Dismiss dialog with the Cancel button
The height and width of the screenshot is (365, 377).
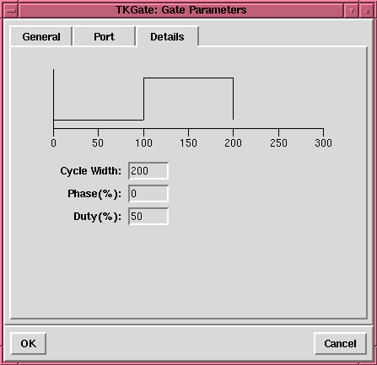click(340, 343)
